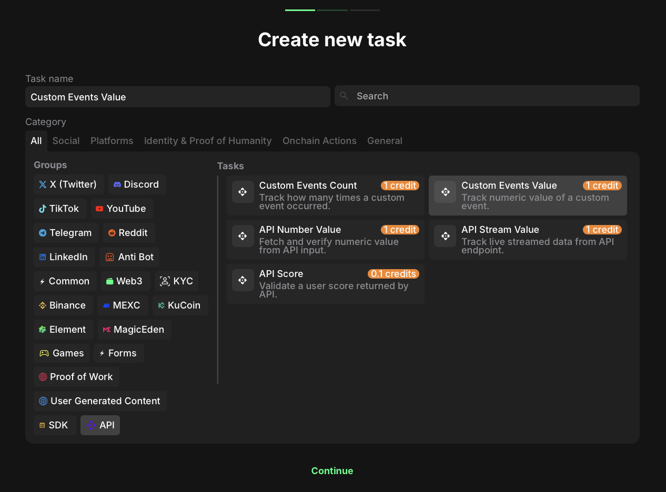
Task: Click "Track numeric value" description
Action: pyautogui.click(x=535, y=202)
